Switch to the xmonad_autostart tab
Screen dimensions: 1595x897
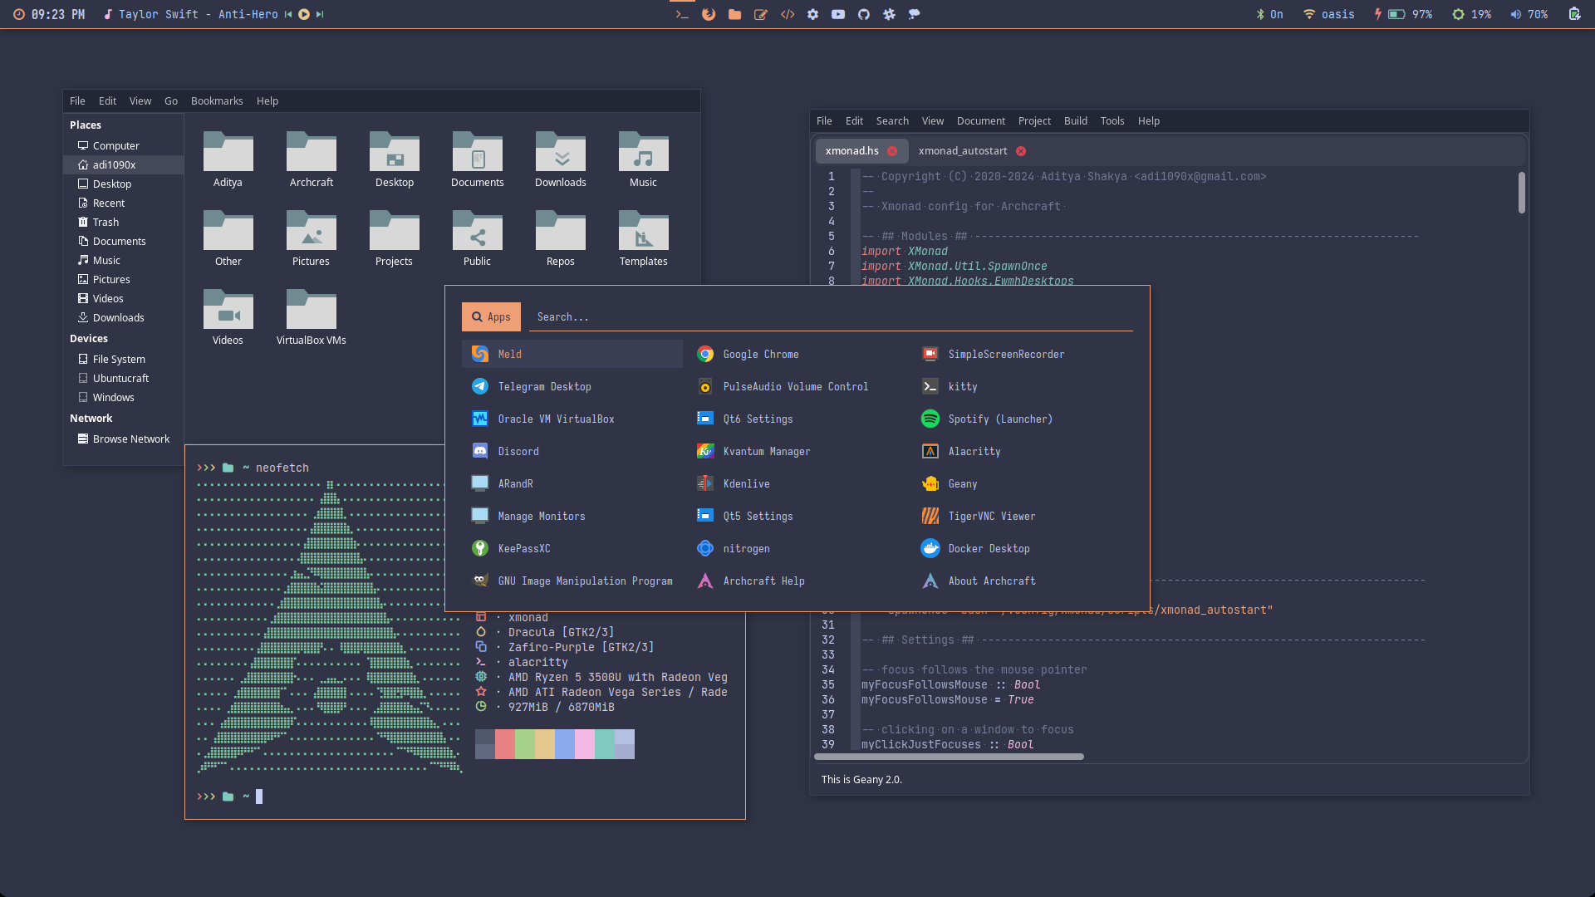click(x=962, y=150)
